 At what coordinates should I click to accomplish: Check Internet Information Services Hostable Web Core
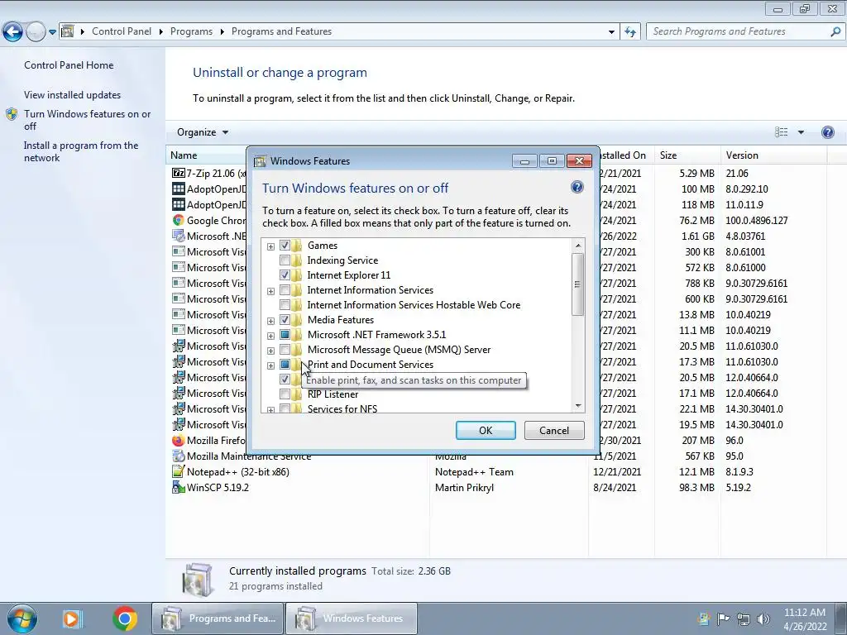(x=285, y=305)
